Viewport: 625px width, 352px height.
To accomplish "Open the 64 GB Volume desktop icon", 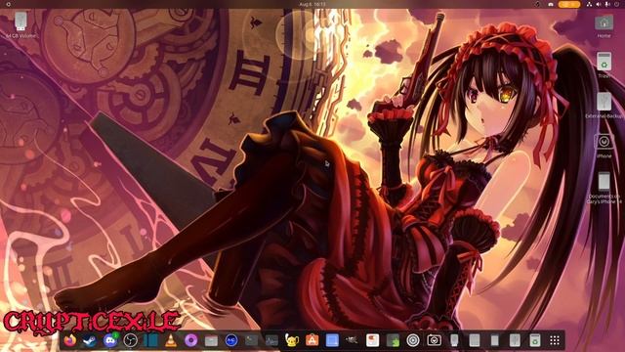I will click(x=21, y=24).
